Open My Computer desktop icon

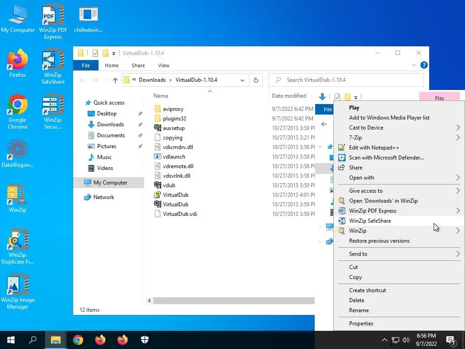(x=18, y=19)
